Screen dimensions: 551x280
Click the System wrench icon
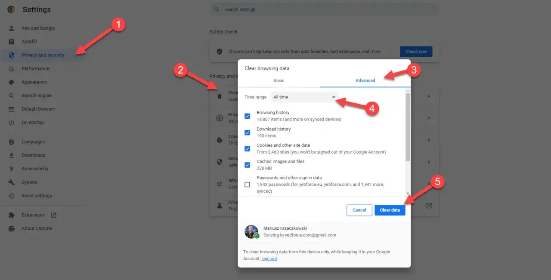click(12, 182)
